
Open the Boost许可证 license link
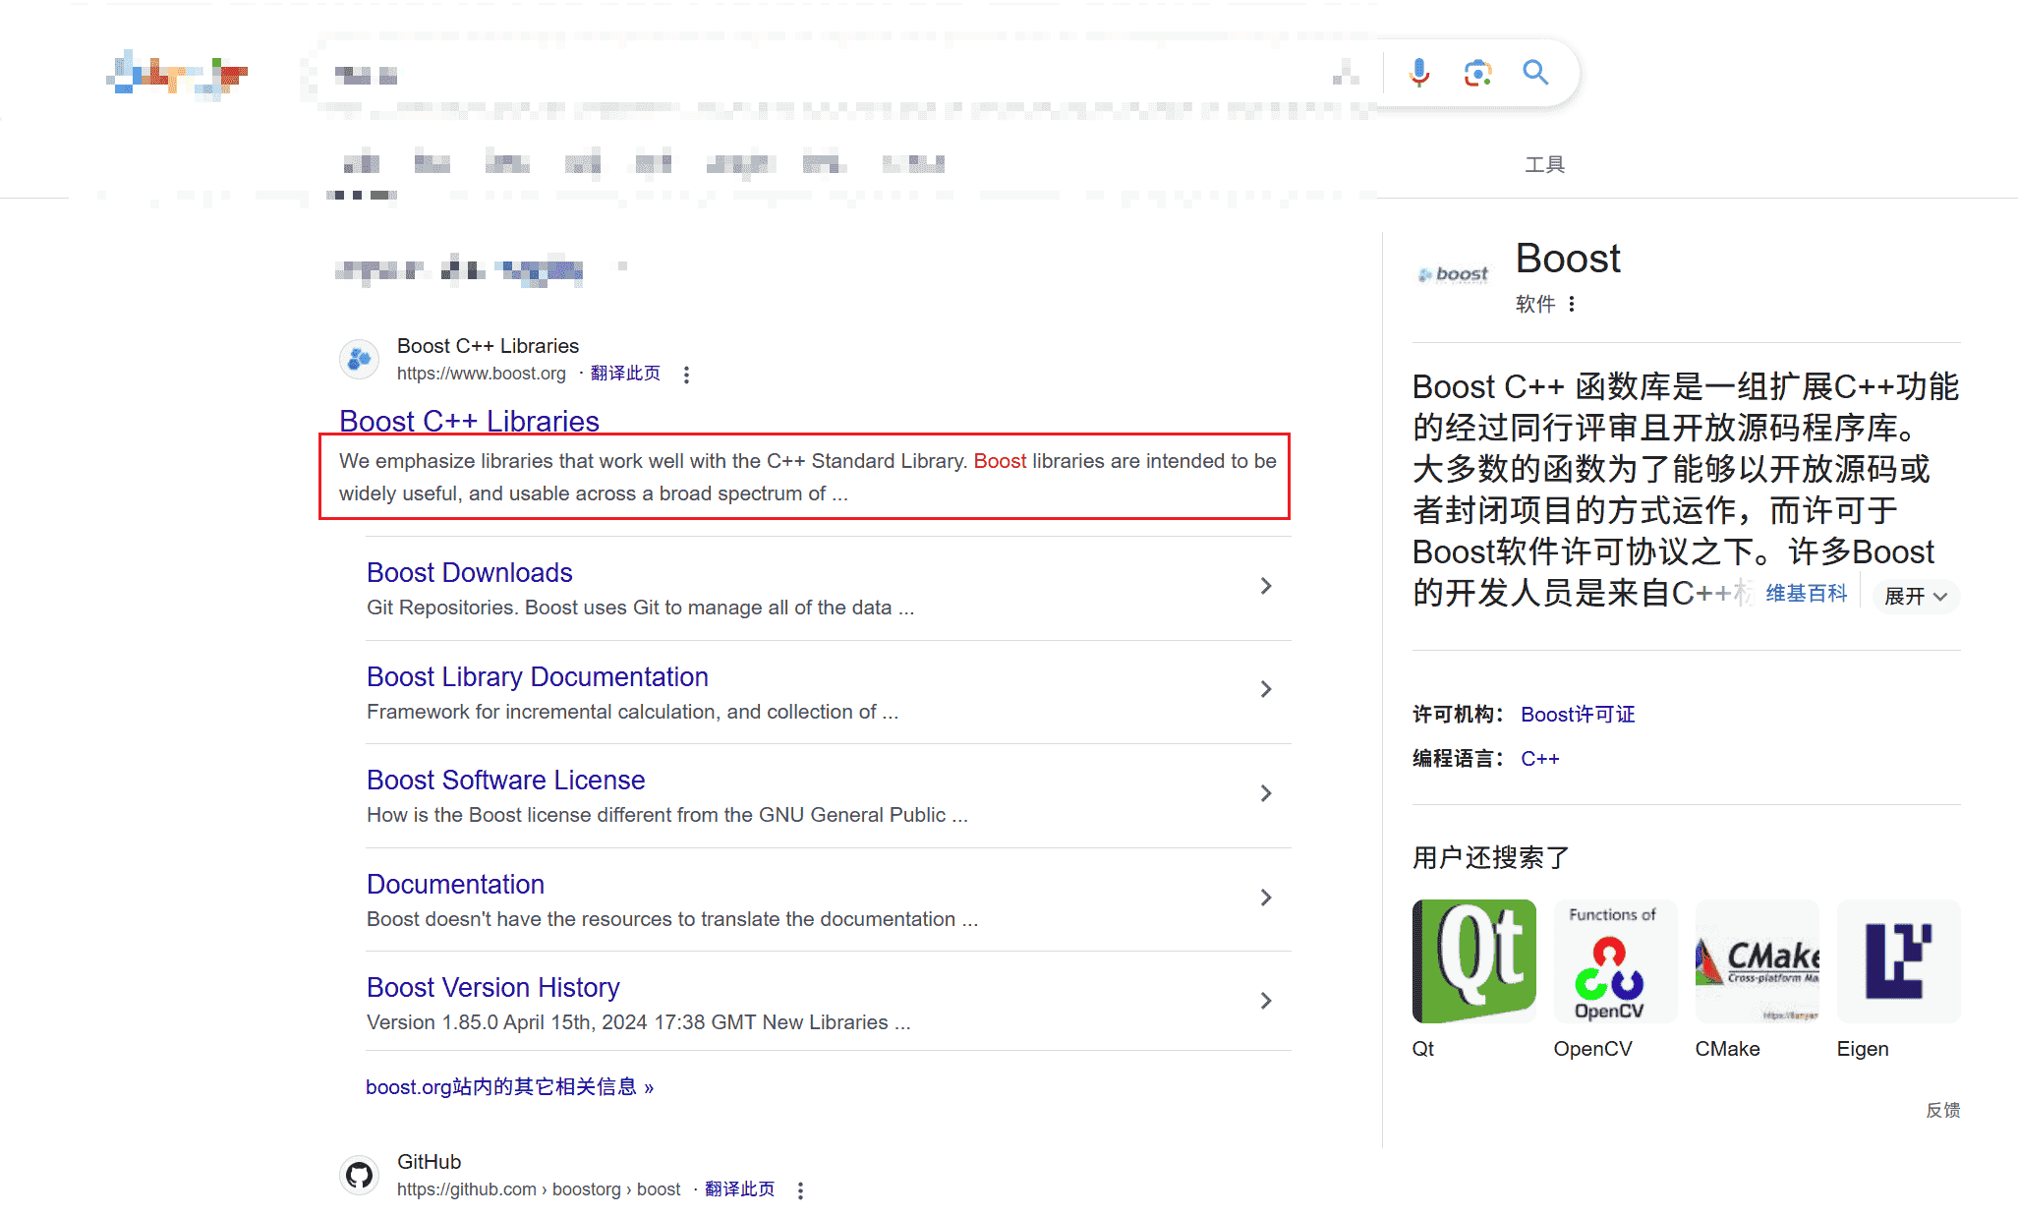(1578, 715)
